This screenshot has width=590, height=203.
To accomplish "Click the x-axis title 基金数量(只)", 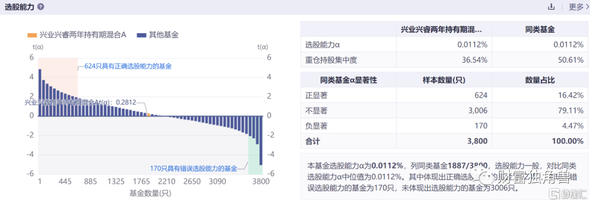I will 151,193.
